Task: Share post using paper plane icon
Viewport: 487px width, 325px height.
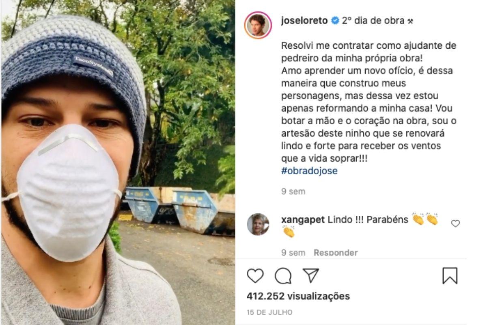Action: 311,275
